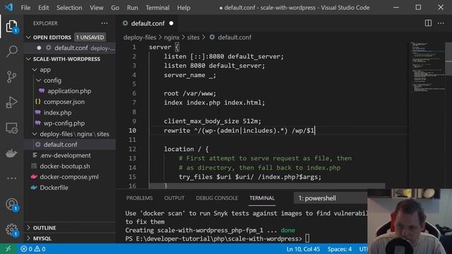
Task: Open .env-development file
Action: 65,155
